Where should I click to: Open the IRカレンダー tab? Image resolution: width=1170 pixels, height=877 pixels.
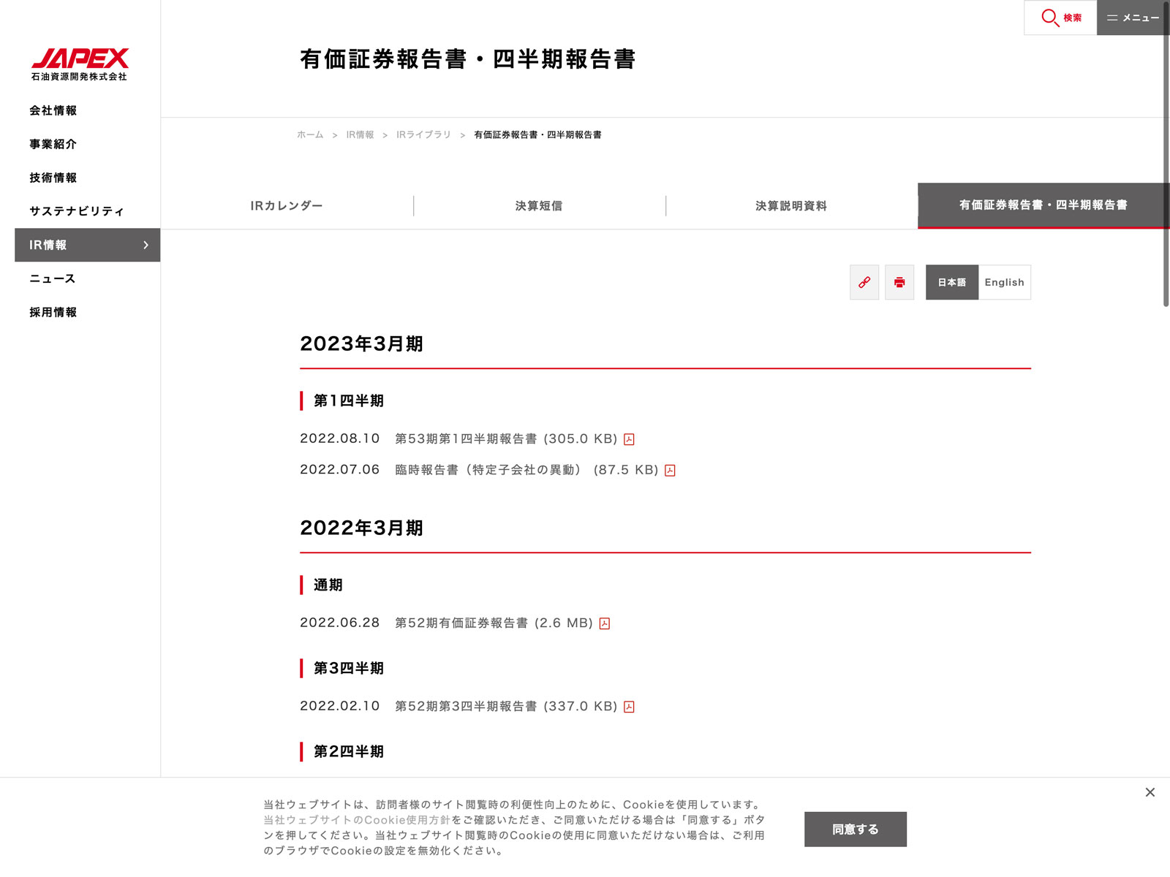pos(287,206)
